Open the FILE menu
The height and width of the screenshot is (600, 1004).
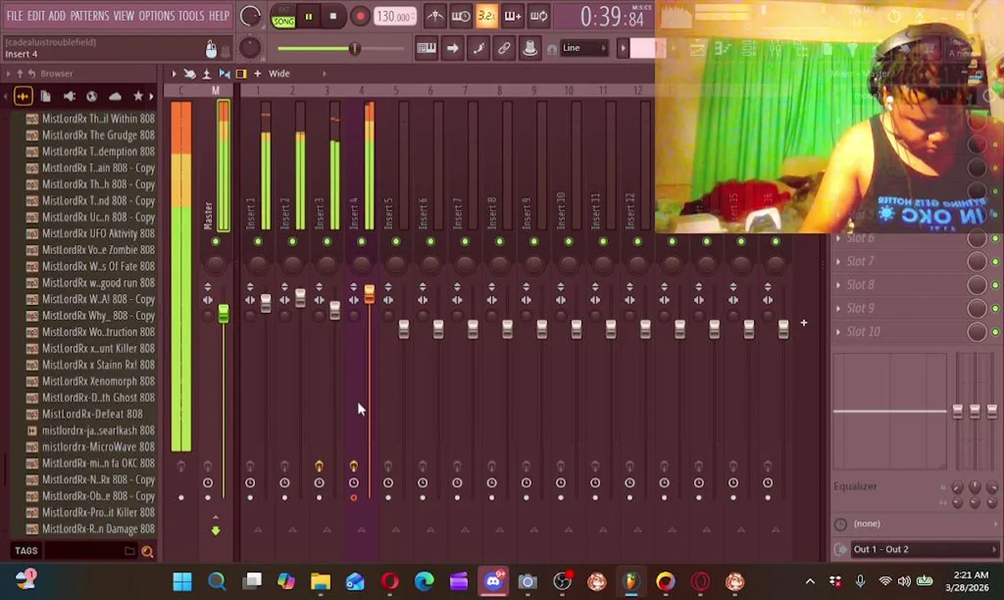pyautogui.click(x=15, y=16)
